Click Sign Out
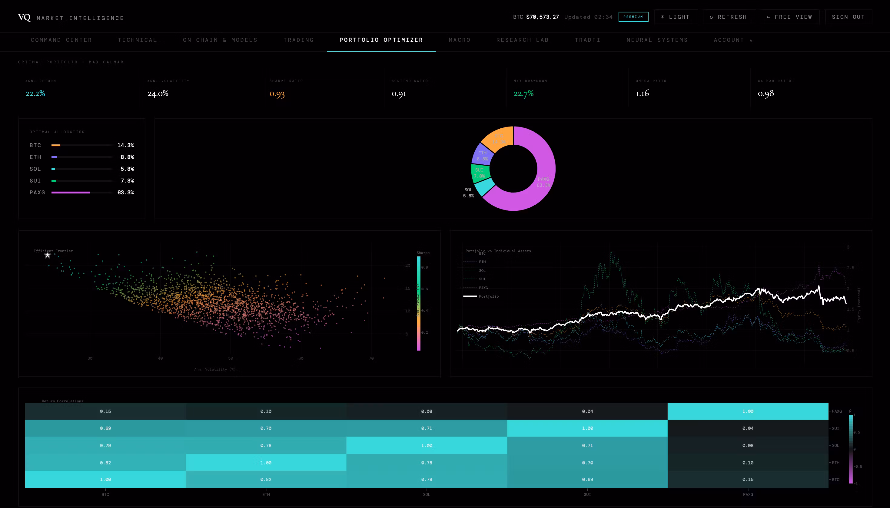Screen dimensions: 890x508 point(848,17)
